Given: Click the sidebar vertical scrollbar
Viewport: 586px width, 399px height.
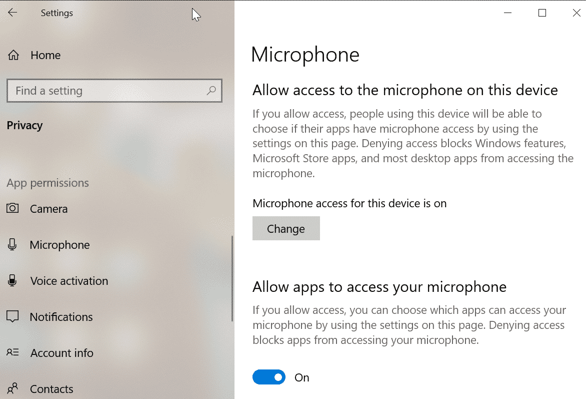Looking at the screenshot, I should coord(232,278).
